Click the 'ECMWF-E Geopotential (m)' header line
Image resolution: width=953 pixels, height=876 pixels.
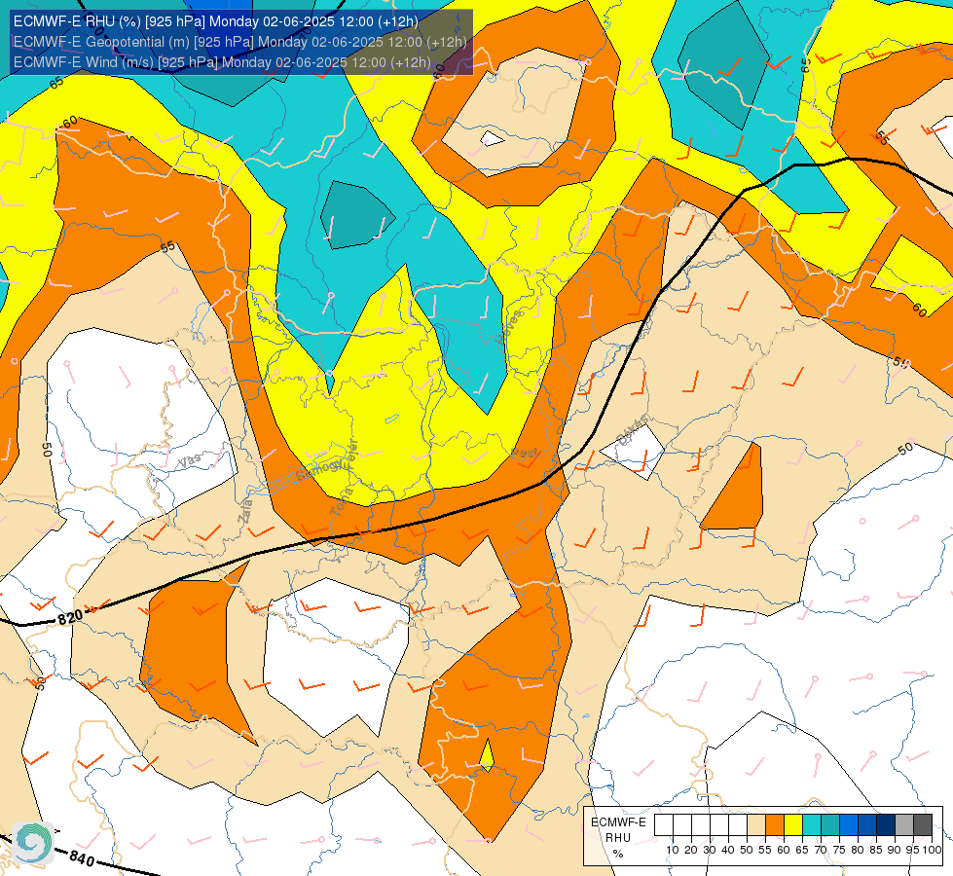[240, 42]
